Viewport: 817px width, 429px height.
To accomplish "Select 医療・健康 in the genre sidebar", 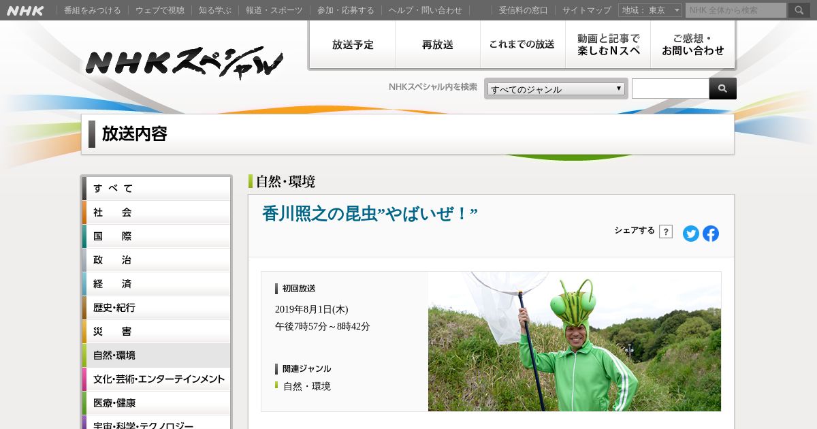I will [157, 403].
